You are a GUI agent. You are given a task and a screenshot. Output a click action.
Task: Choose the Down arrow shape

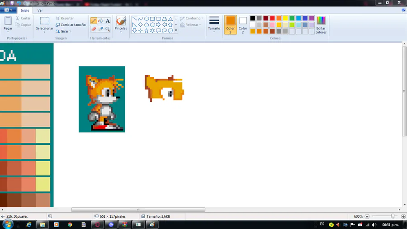pyautogui.click(x=134, y=31)
